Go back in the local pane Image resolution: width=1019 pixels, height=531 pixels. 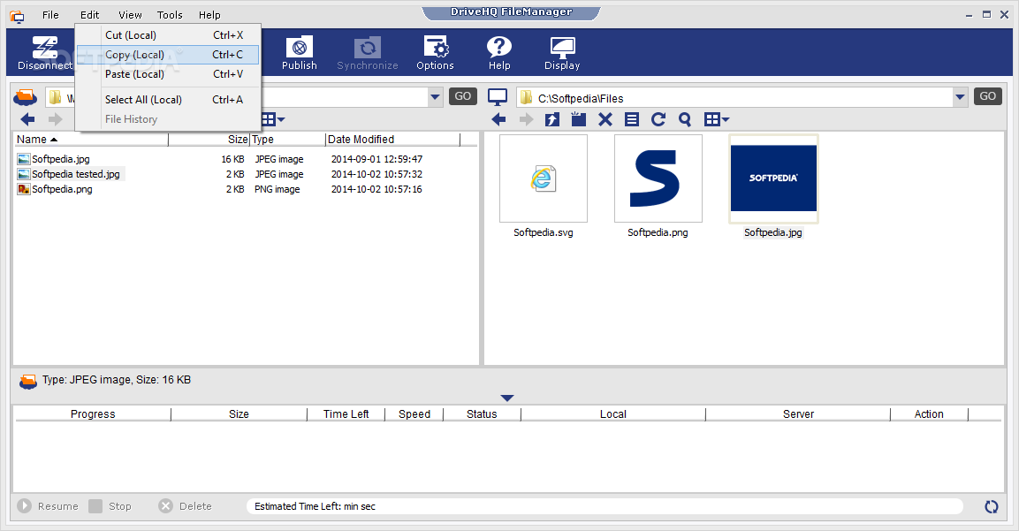(498, 119)
